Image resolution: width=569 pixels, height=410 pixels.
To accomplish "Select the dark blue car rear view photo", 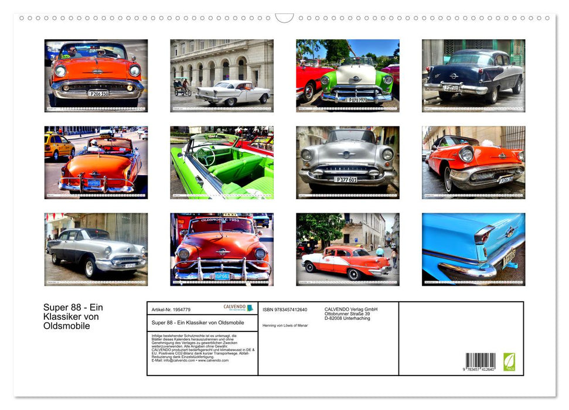I will click(x=473, y=76).
